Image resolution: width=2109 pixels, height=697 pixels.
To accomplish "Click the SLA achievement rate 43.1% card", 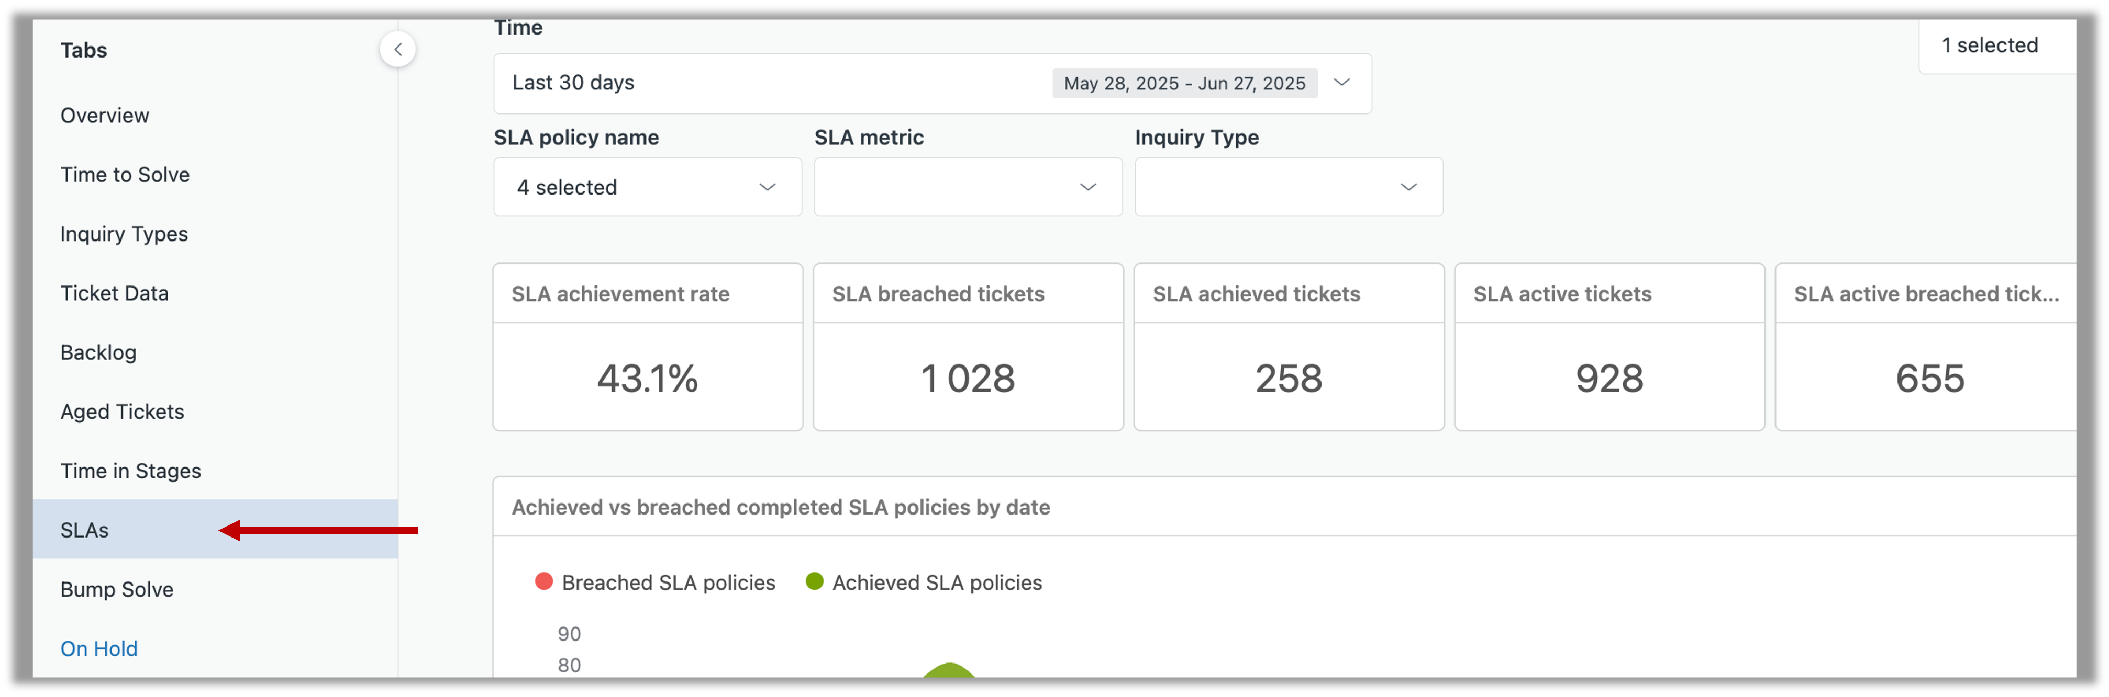I will 648,347.
